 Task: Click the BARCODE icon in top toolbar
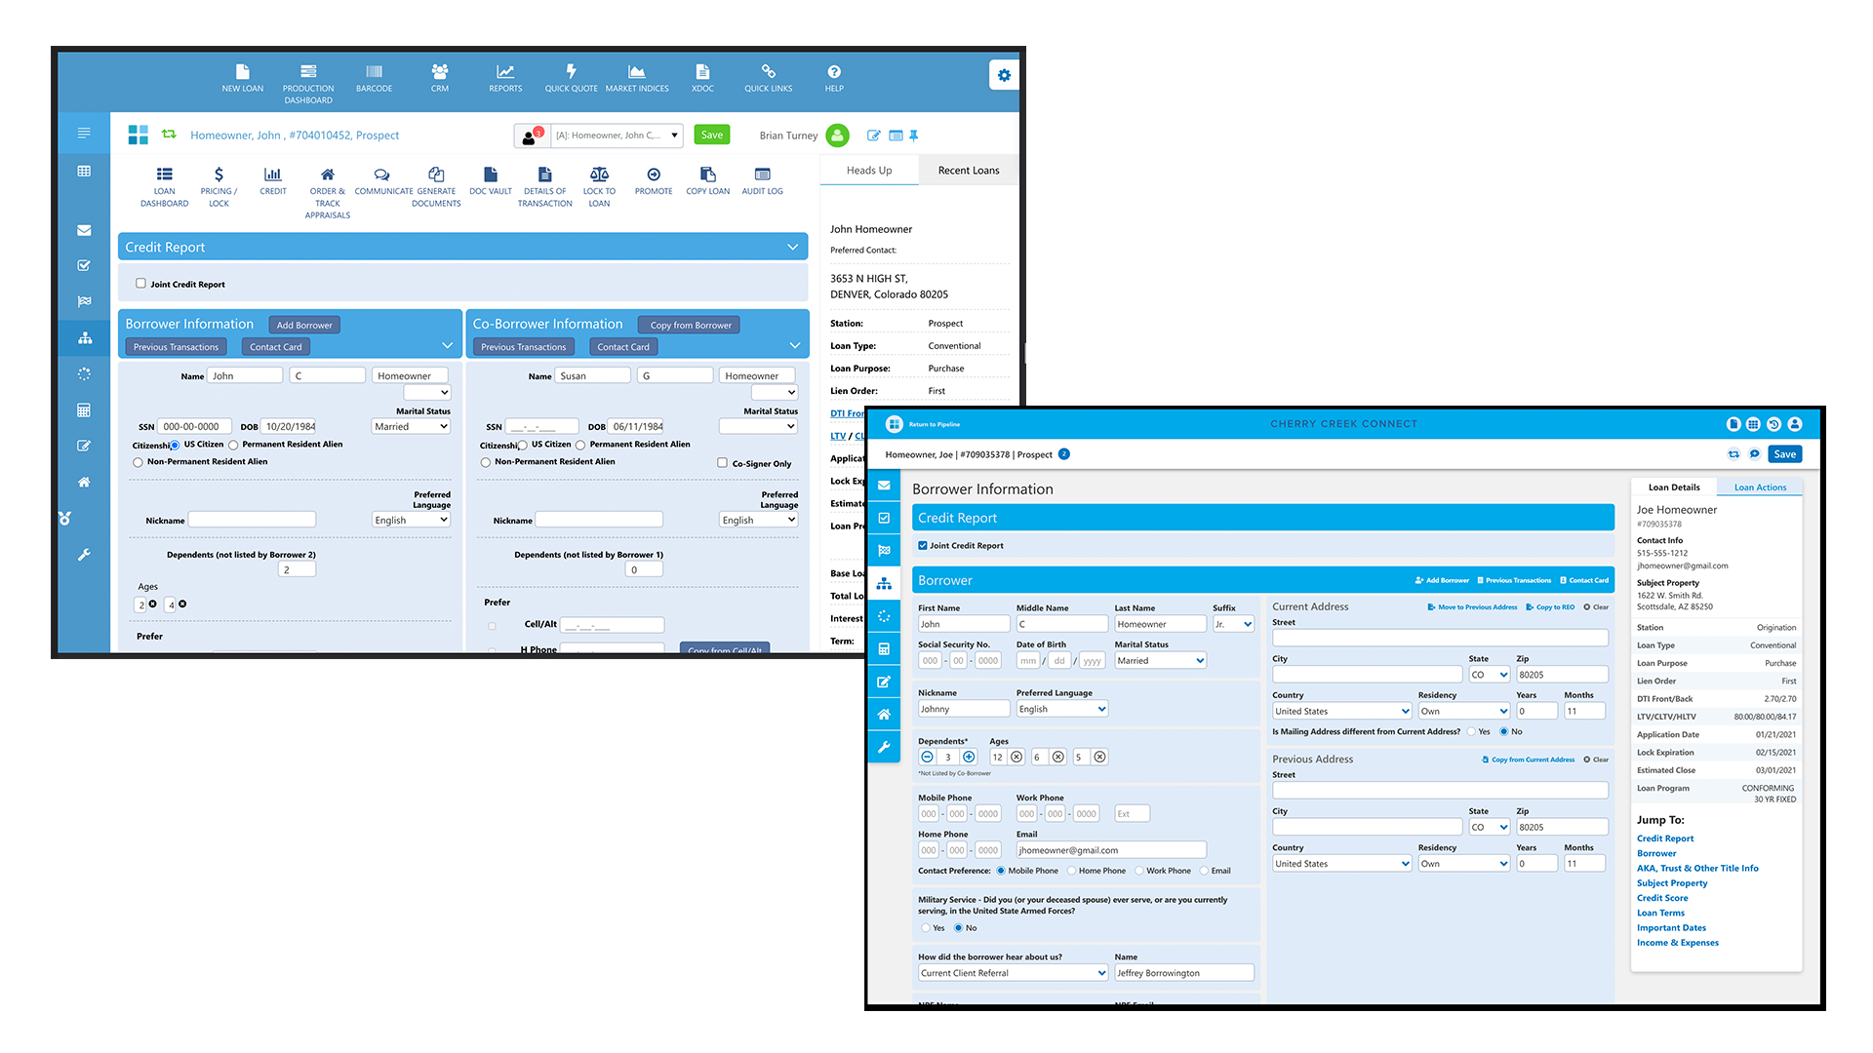tap(374, 78)
